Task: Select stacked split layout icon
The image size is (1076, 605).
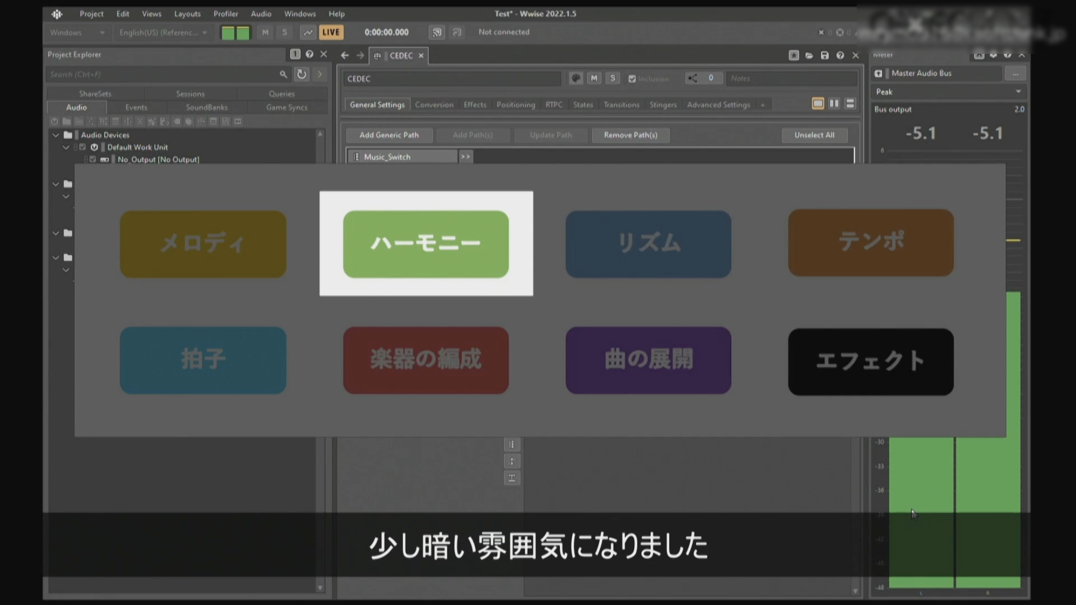Action: (850, 104)
